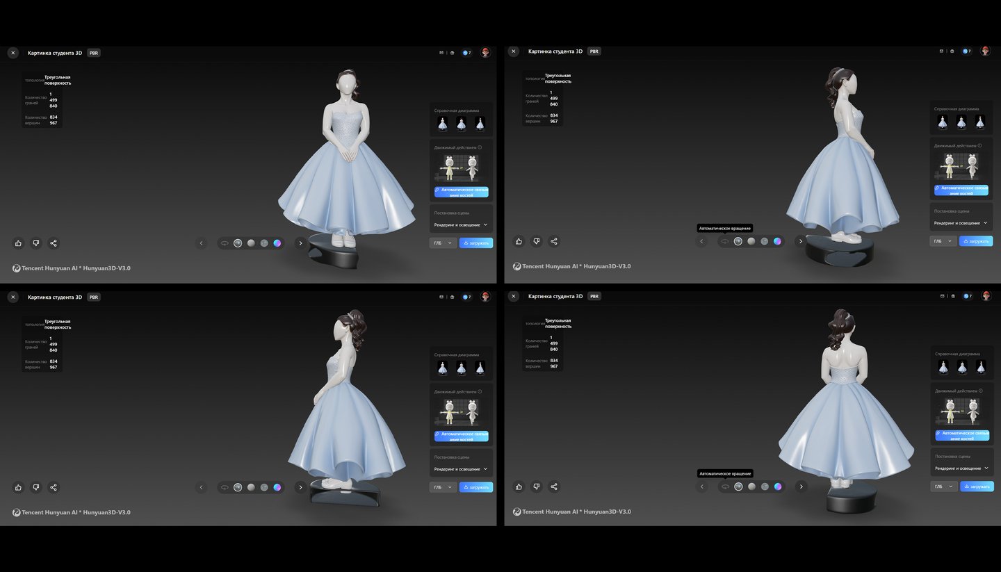Image resolution: width=1001 pixels, height=572 pixels.
Task: Select rainbow gradient sphere in left-facing side-view panel
Action: 277,487
